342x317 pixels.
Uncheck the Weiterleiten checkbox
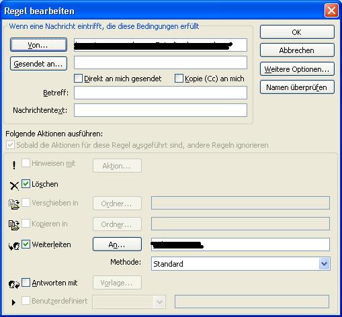26,244
